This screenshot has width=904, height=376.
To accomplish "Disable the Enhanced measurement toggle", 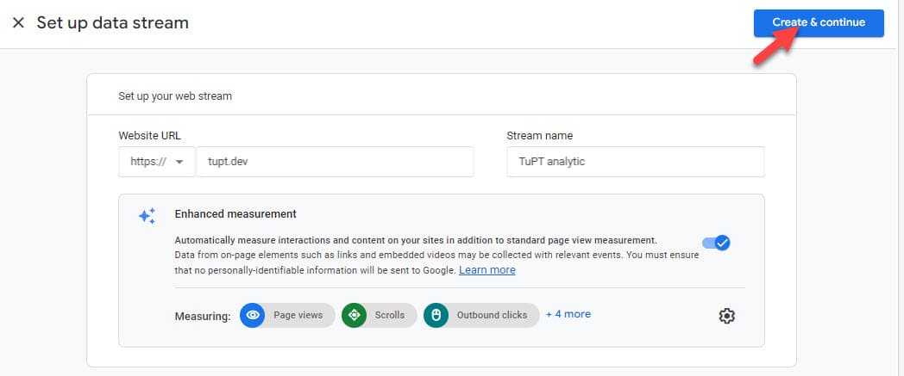I will [717, 243].
